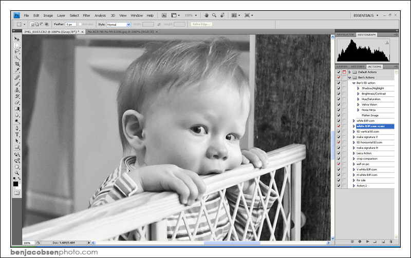Select the Rectangular Marquee tool in toolbox
The image size is (411, 258).
17,45
